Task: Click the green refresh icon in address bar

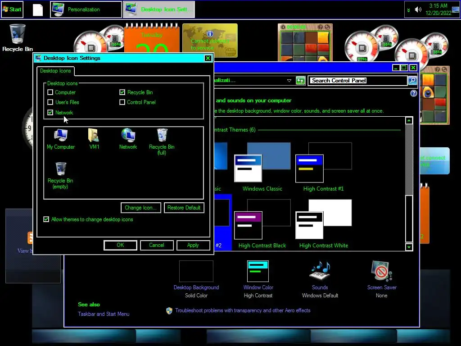Action: point(300,80)
